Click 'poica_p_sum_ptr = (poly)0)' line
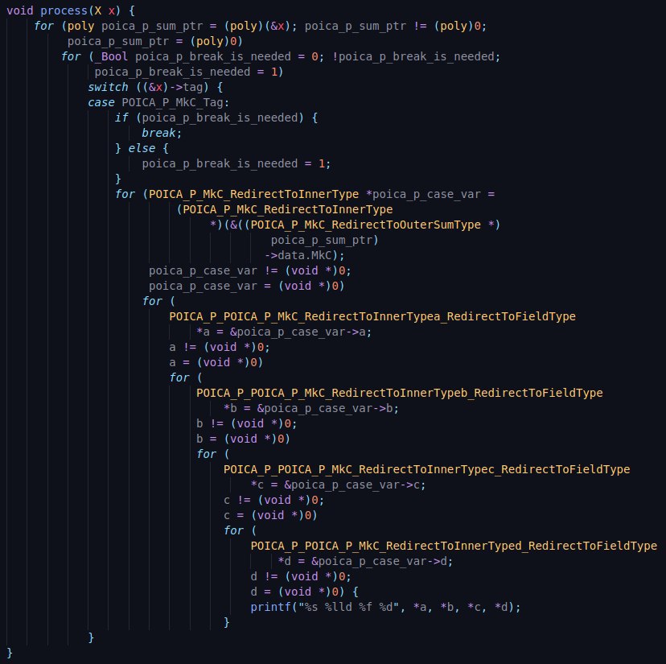Screen dimensions: 666x664 (x=155, y=41)
